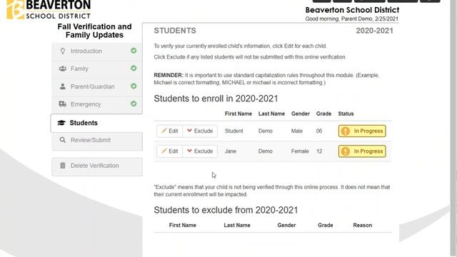Screen dimensions: 457x257
Task: Click the Students graduation cap icon
Action: coord(61,123)
